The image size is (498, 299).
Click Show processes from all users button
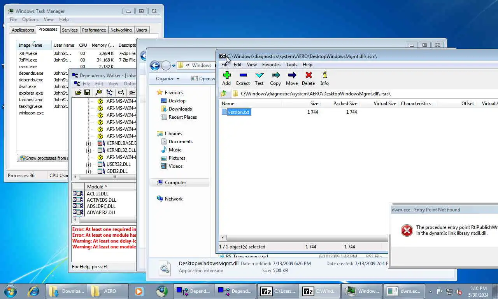(x=43, y=158)
